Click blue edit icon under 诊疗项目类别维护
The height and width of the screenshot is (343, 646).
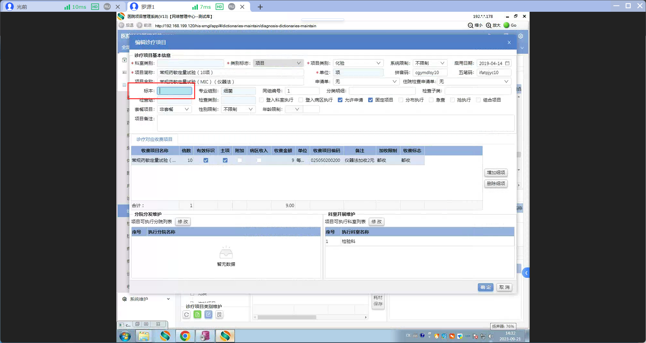(x=208, y=314)
